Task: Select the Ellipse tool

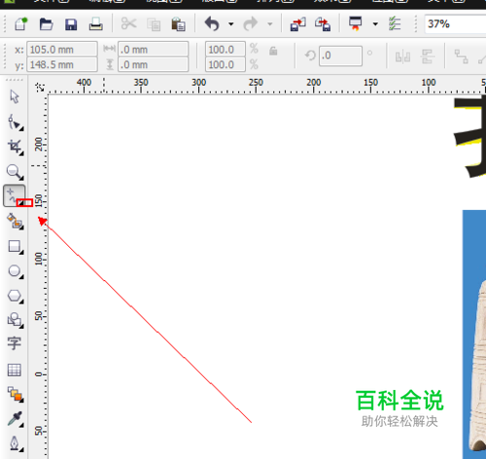Action: (x=15, y=271)
